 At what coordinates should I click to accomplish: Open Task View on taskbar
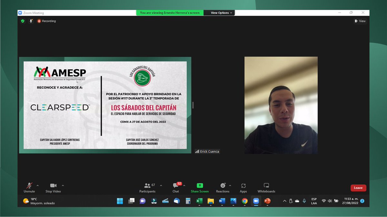[131, 201]
